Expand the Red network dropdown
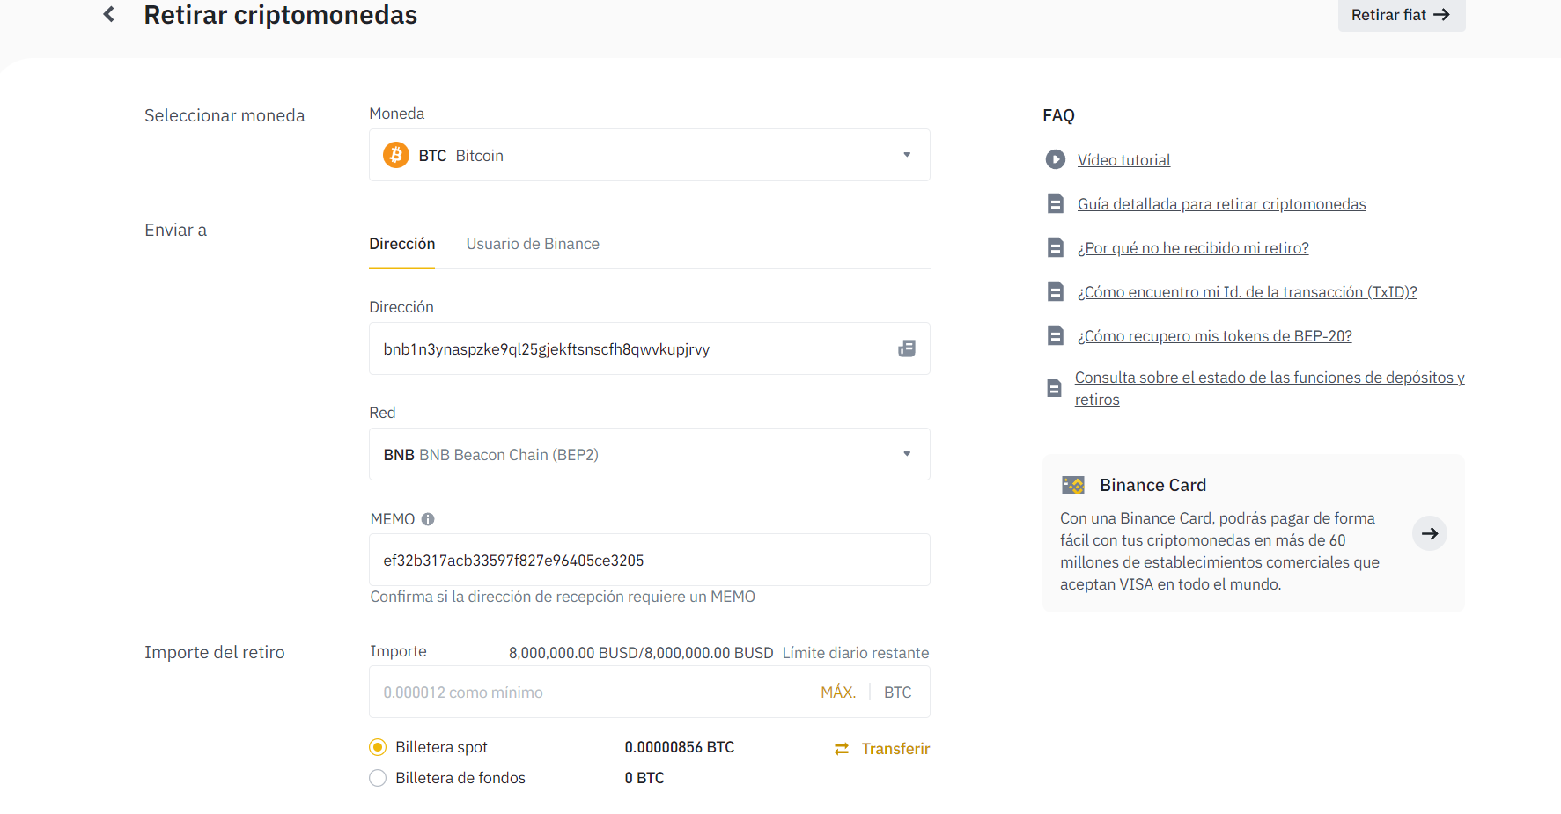This screenshot has width=1561, height=814. coord(650,454)
